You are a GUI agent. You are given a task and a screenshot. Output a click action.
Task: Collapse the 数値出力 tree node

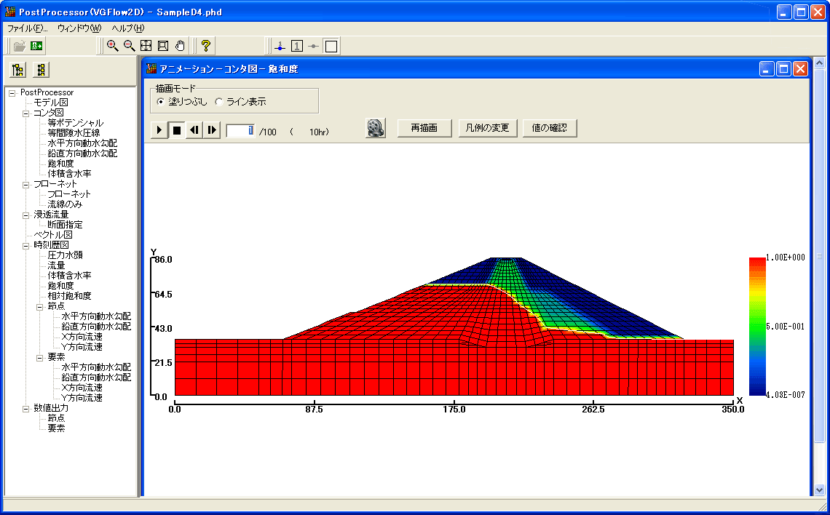coord(26,408)
